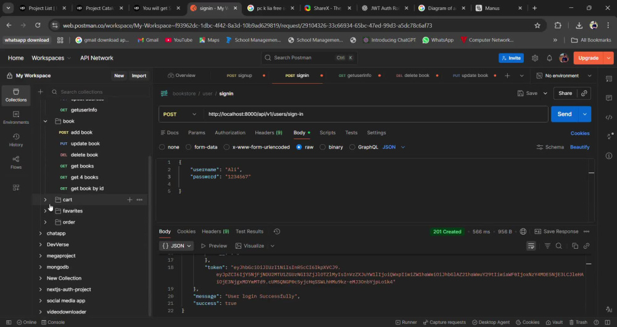Open a new request tab with plus
The image size is (617, 327).
click(x=507, y=75)
